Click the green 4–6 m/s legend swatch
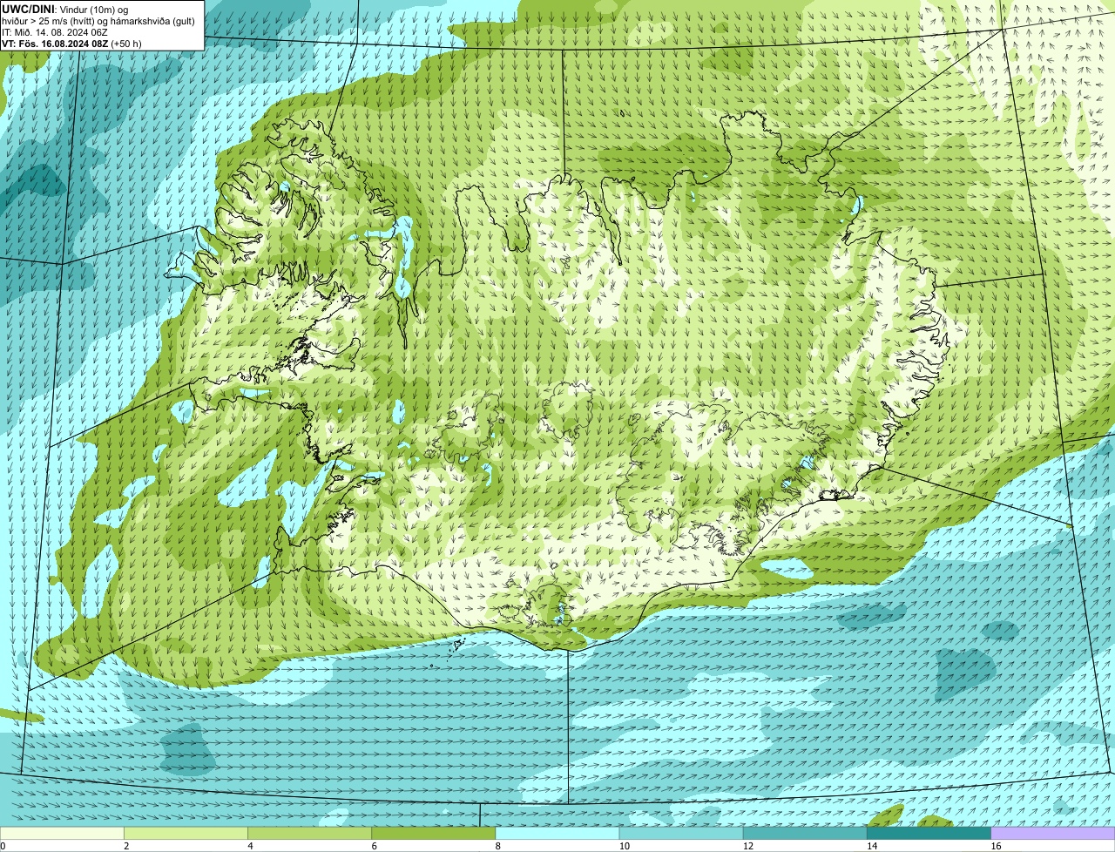 (x=309, y=833)
